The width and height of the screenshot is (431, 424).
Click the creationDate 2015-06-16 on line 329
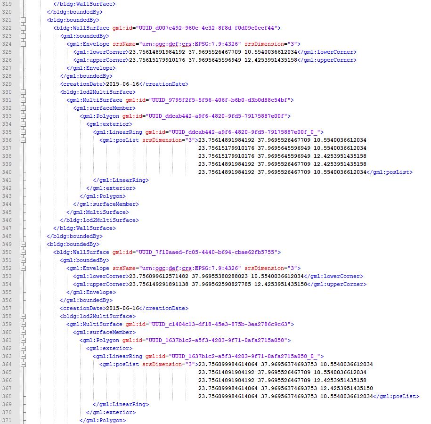(x=122, y=84)
